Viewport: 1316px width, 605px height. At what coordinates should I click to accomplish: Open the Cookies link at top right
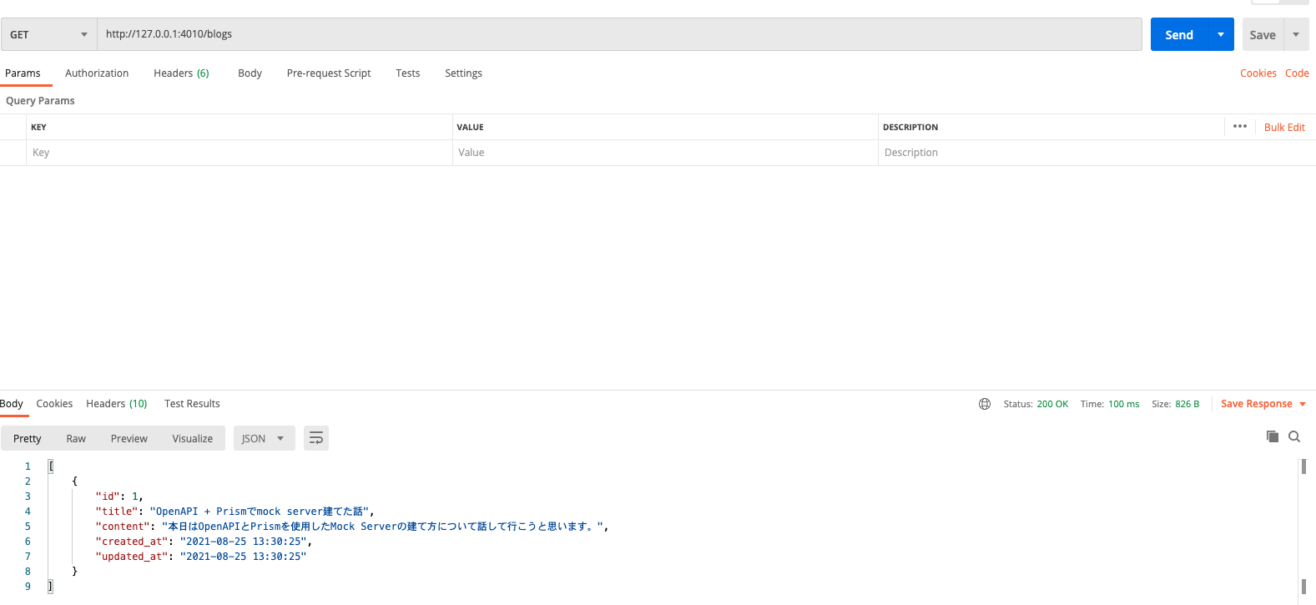(x=1258, y=73)
